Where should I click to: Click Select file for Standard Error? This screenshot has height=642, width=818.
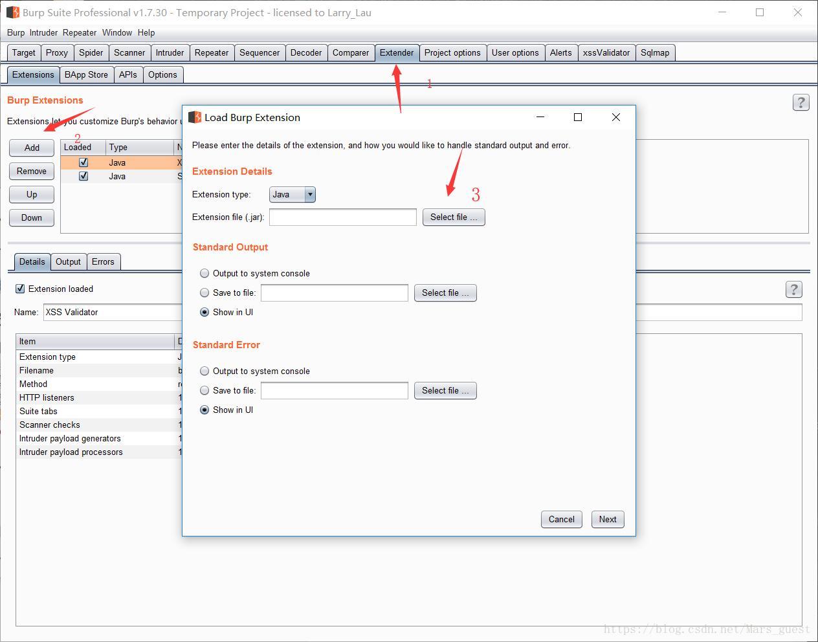[445, 390]
